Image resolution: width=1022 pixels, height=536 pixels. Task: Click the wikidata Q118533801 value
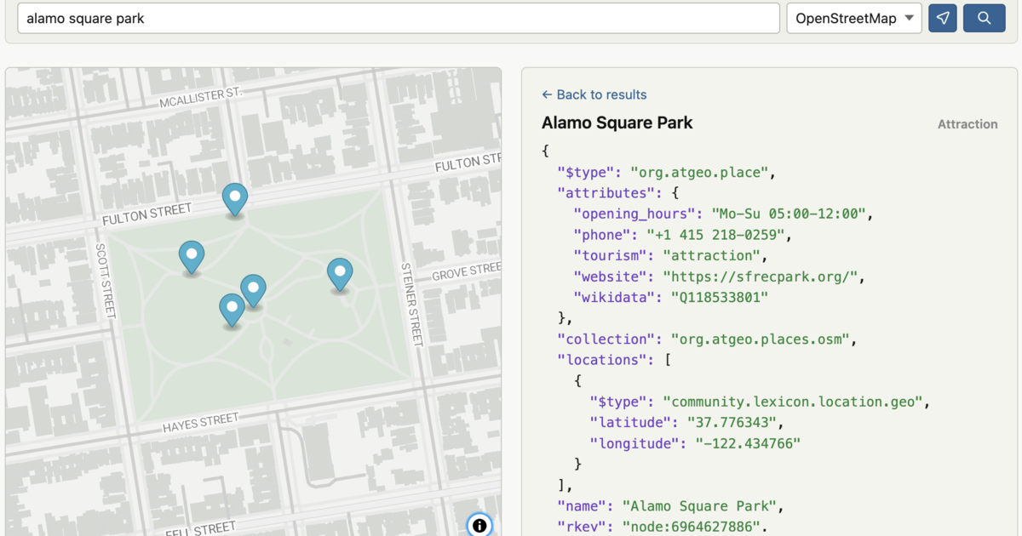[720, 297]
